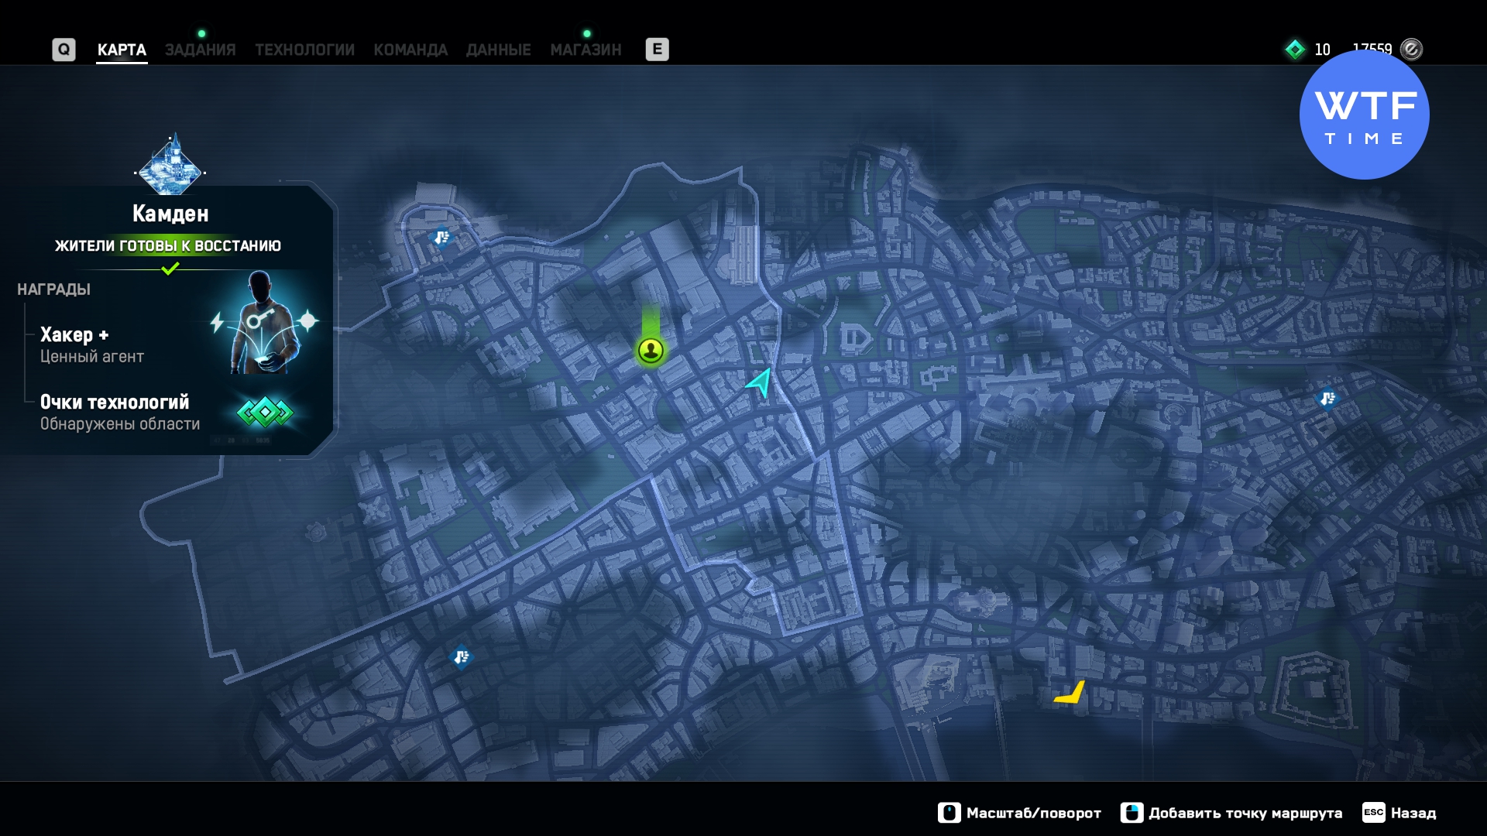This screenshot has width=1487, height=836.
Task: Open the ЗАДАНИЯ tab
Action: click(x=200, y=50)
